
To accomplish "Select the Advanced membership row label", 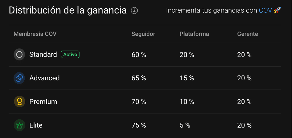I will tap(44, 78).
